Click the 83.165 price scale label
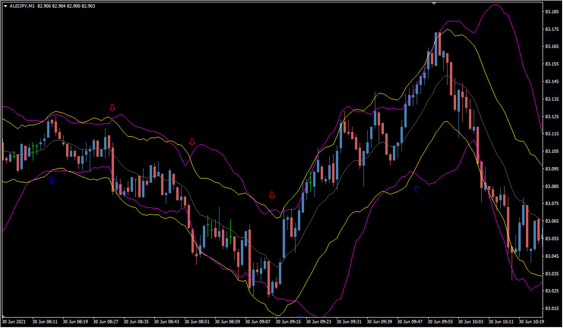Image resolution: width=563 pixels, height=328 pixels. point(552,47)
